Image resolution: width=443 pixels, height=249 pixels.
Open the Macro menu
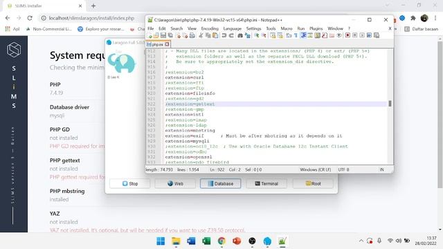coord(286,28)
